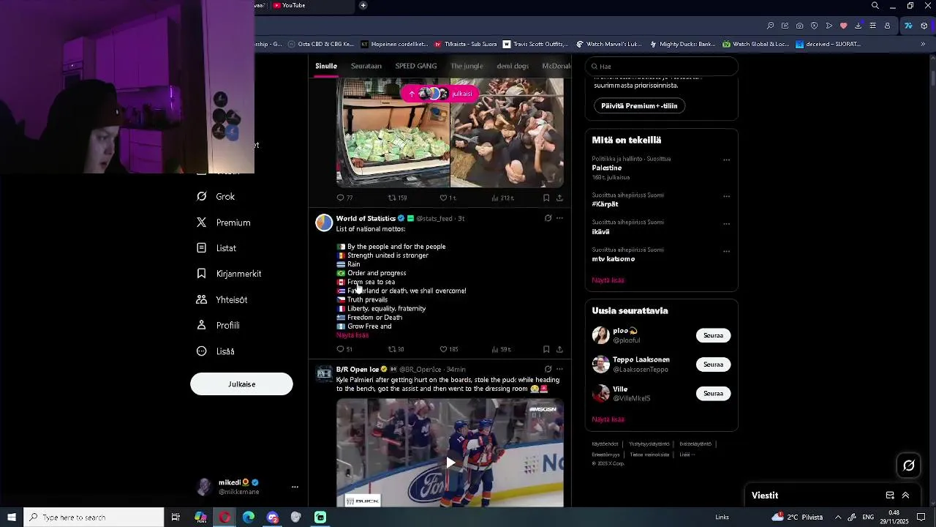Open the SPEED GANG tab
Viewport: 936px width, 527px height.
(x=416, y=66)
